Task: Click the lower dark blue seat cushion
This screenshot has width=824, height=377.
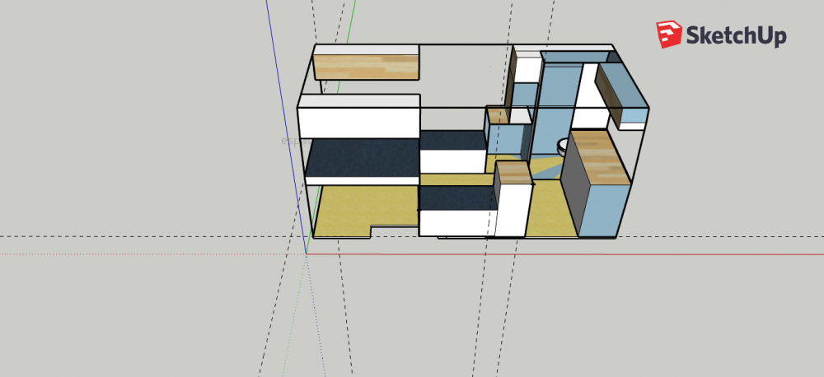Action: pyautogui.click(x=456, y=198)
